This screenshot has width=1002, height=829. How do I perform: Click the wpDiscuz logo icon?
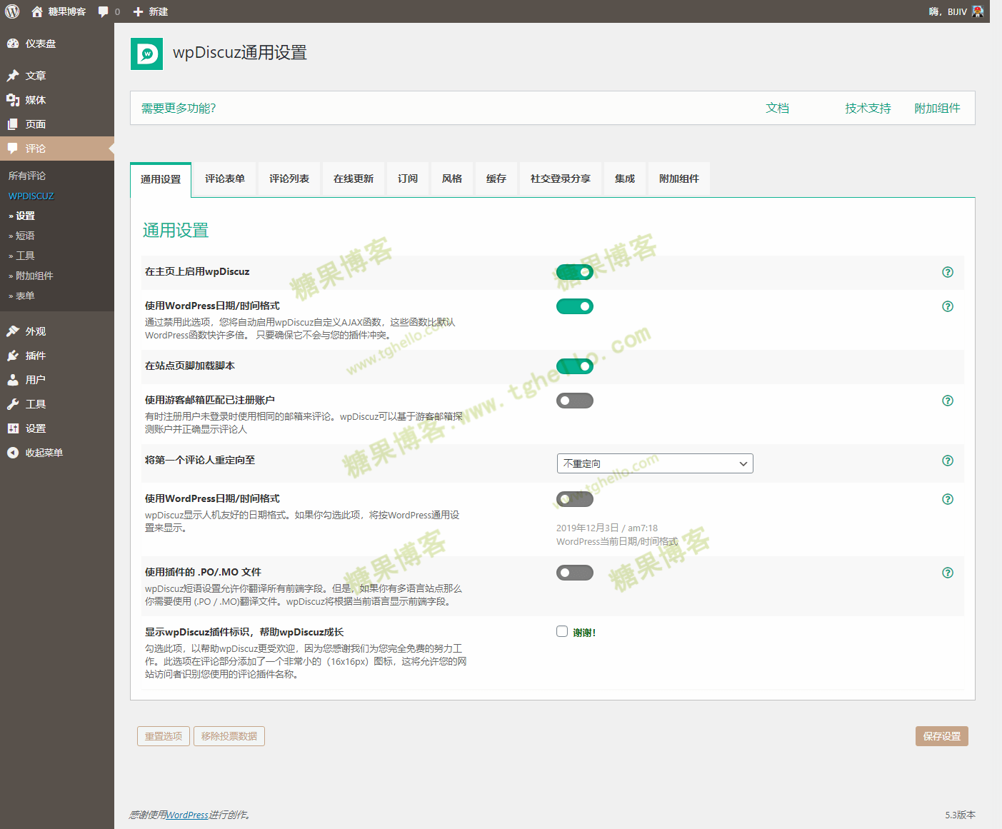click(x=146, y=54)
